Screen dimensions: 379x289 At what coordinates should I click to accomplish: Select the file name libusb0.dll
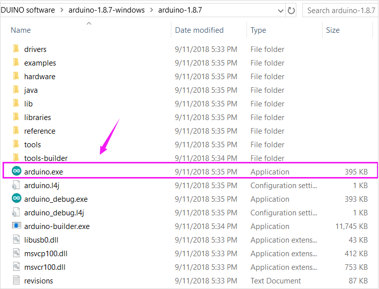coord(41,240)
